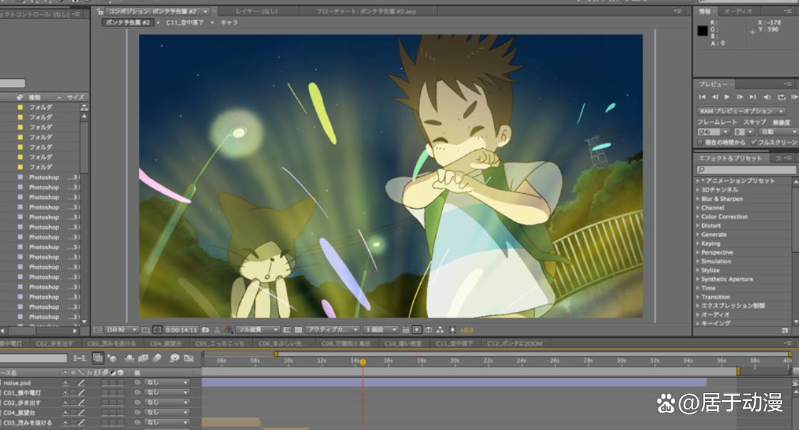Jump to first frame in Preview panel
The image size is (799, 430).
(702, 97)
